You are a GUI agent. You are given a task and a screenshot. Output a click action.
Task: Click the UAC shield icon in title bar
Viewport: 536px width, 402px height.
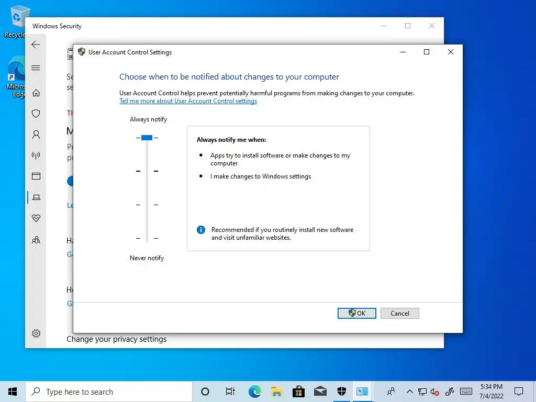point(81,52)
